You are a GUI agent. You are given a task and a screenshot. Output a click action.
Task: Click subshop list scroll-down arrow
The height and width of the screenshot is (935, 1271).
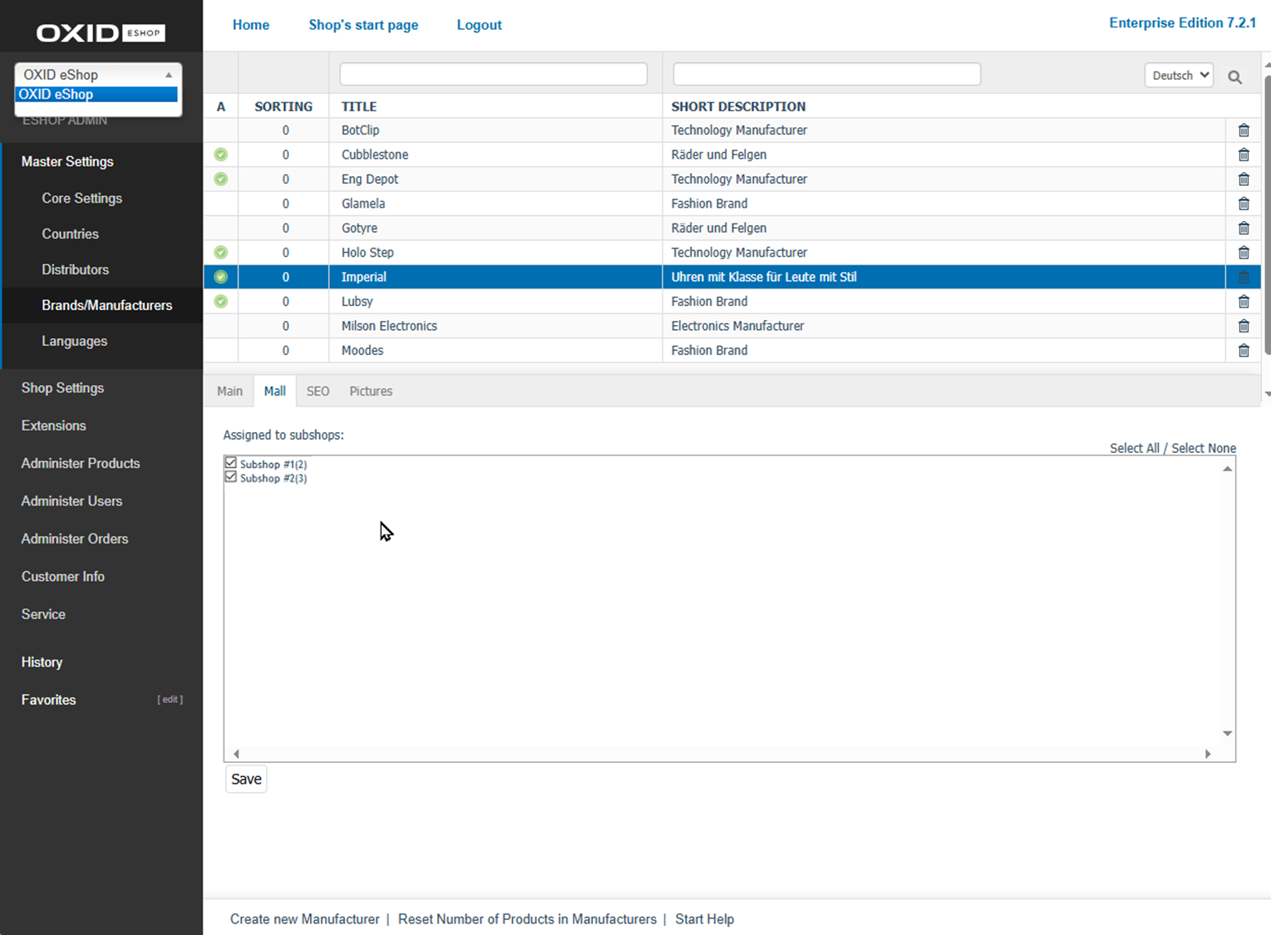pos(1227,733)
